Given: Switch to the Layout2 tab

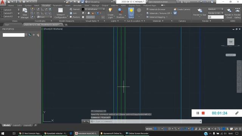Looking at the screenshot, I should click(x=28, y=125).
